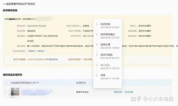Click the help question-mark icon beside 判决
178x106 pixels.
pyautogui.click(x=32, y=41)
